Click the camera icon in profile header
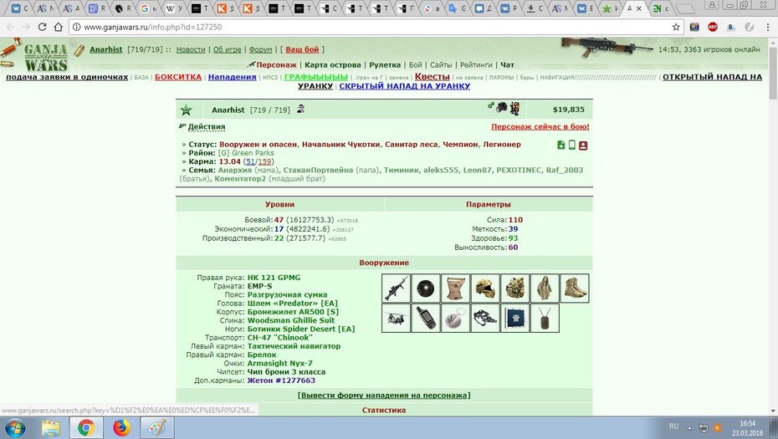Image resolution: width=778 pixels, height=439 pixels. (x=502, y=107)
